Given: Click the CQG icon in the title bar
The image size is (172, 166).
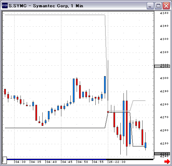Looking at the screenshot, I should pyautogui.click(x=5, y=6).
